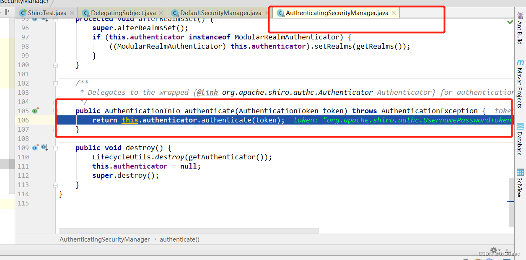Click the fold end marker at line 100
The image size is (526, 260).
tap(55, 65)
